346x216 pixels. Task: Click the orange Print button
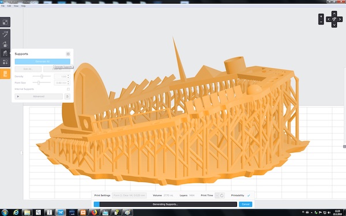[x=5, y=74]
